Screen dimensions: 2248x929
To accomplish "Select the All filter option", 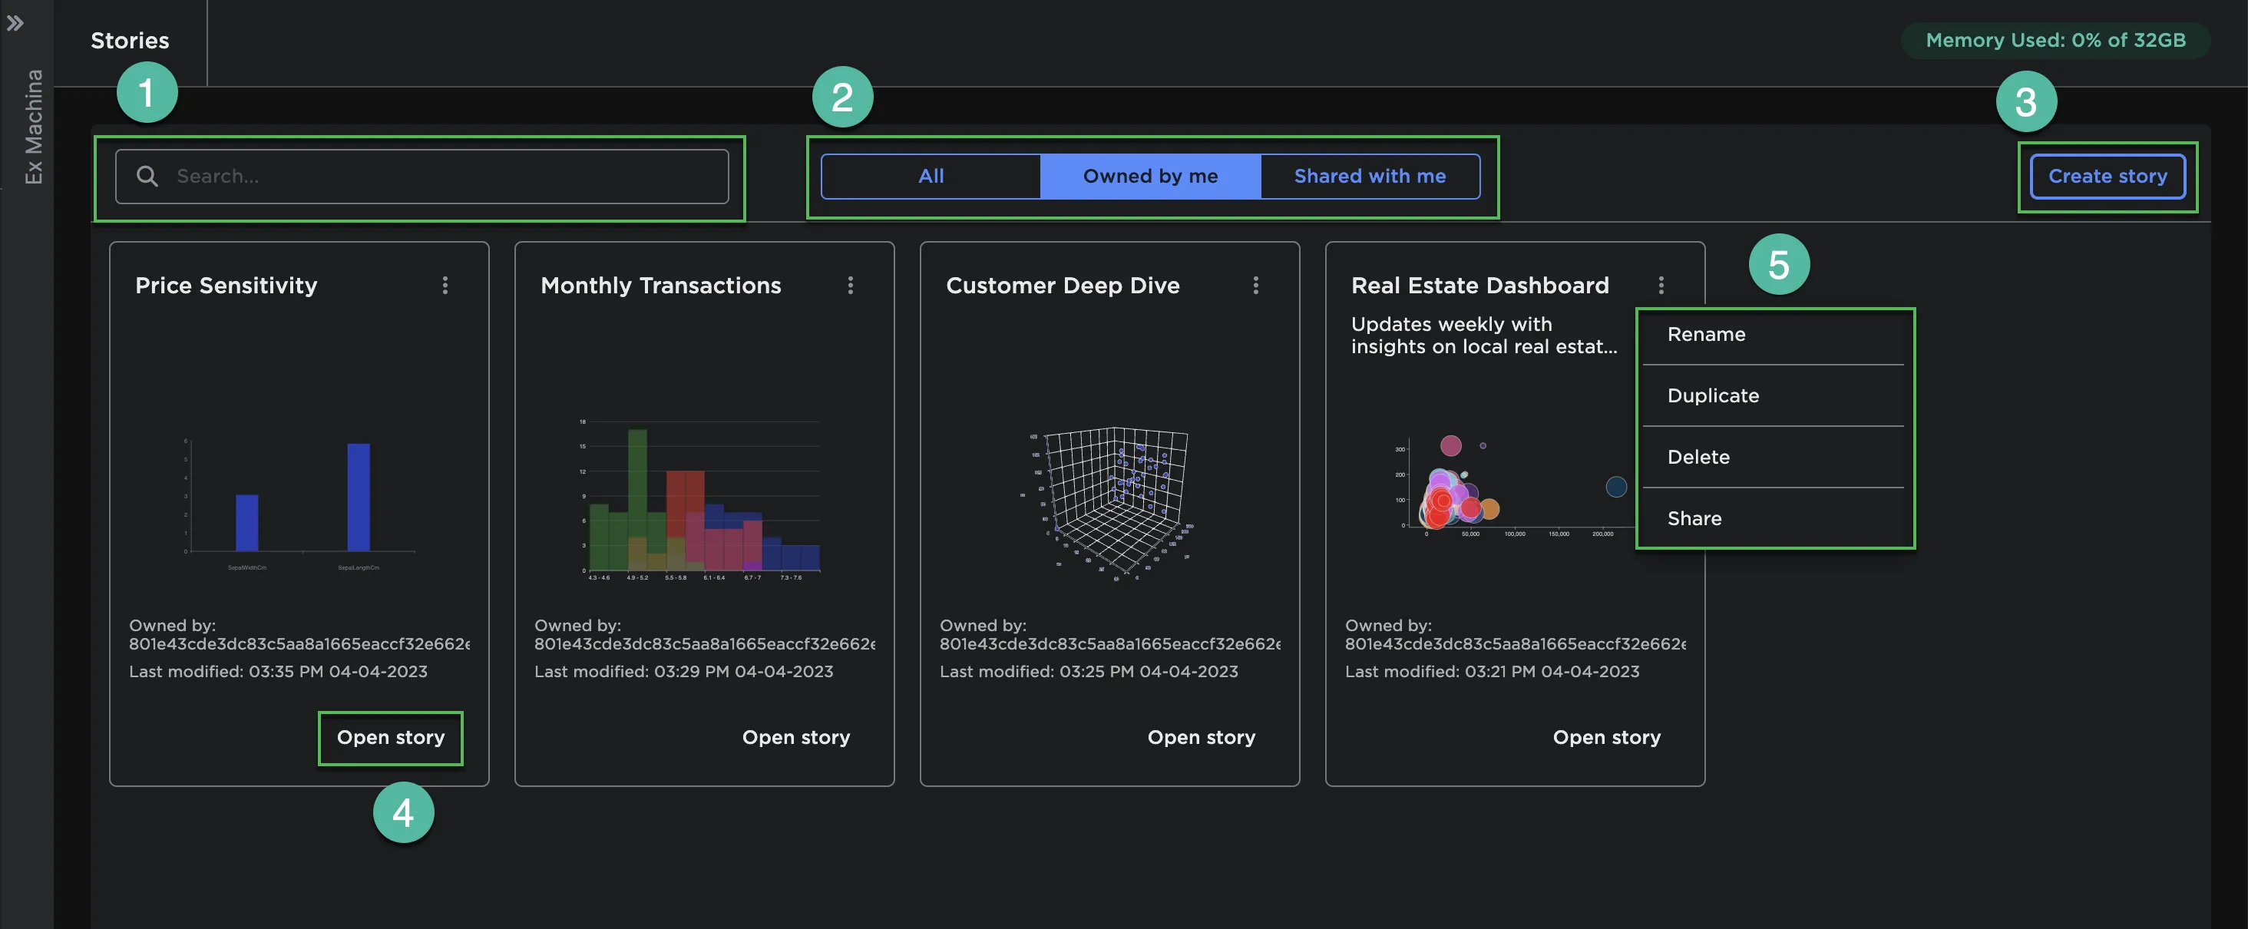I will point(931,177).
